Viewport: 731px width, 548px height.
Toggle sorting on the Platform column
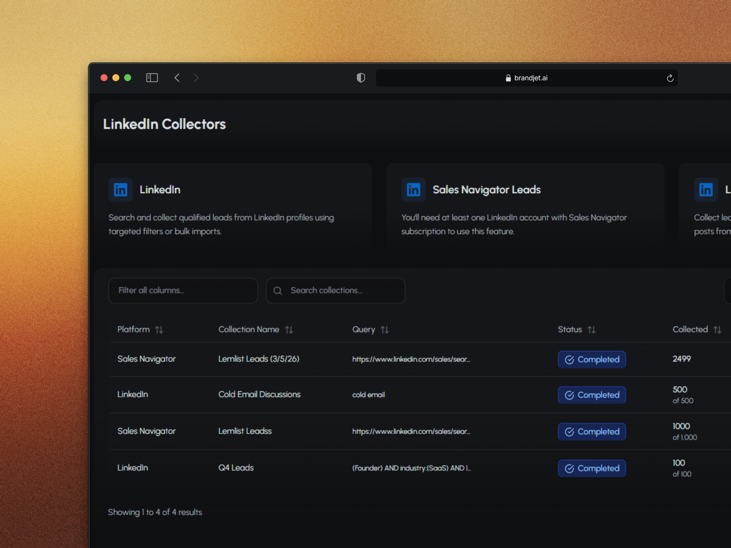(159, 329)
